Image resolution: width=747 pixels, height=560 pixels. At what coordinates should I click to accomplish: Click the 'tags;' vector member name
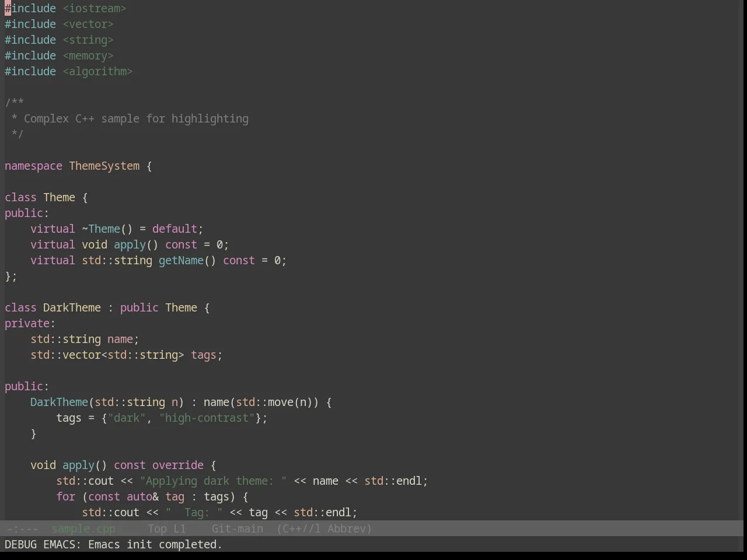point(207,355)
